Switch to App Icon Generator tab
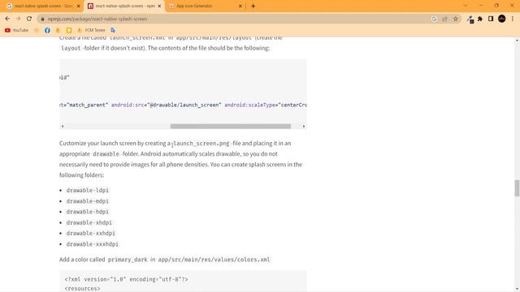The width and height of the screenshot is (520, 292). [x=205, y=6]
